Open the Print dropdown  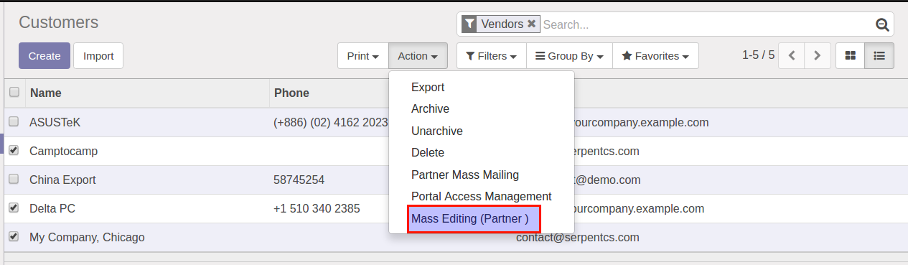click(363, 55)
